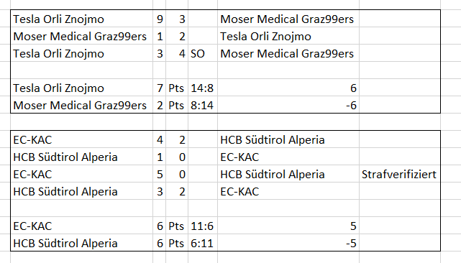This screenshot has height=263, width=461.
Task: Click the score cell with value 9
Action: [160, 19]
